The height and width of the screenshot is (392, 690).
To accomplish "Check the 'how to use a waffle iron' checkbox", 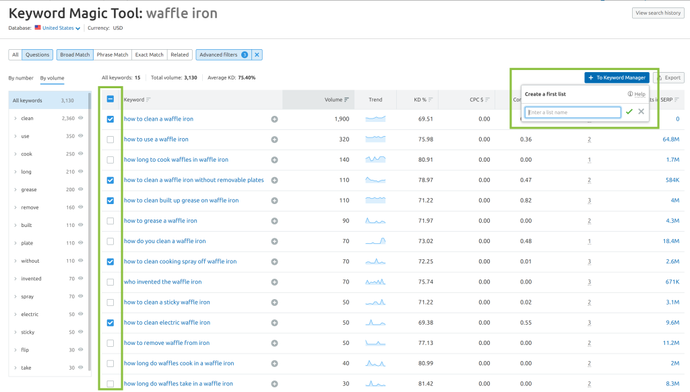I will click(111, 139).
